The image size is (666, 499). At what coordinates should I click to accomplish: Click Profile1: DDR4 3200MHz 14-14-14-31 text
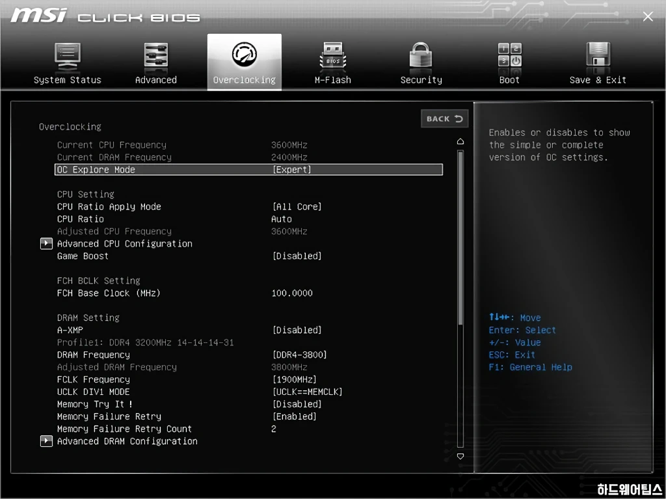point(145,342)
